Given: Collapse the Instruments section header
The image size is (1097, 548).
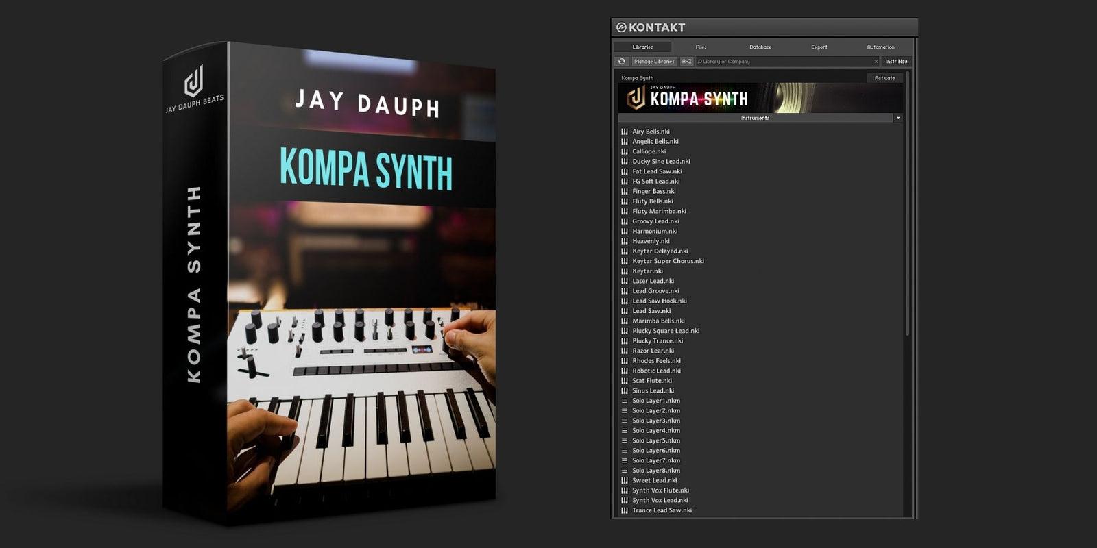Looking at the screenshot, I should click(x=754, y=118).
